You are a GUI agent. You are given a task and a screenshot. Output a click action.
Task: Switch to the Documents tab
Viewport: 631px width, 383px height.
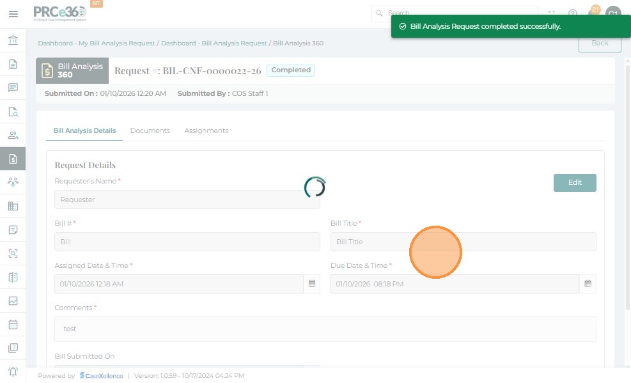[x=150, y=130]
